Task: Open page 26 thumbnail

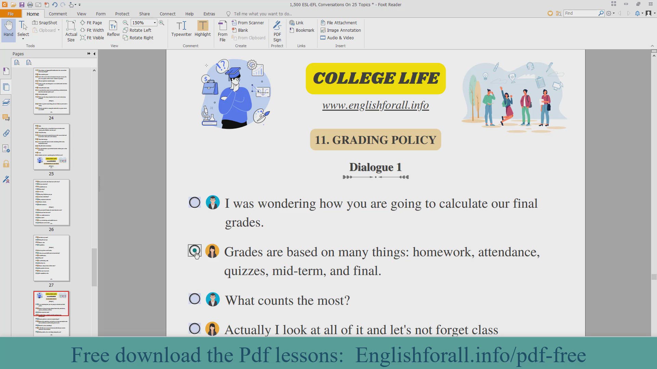Action: [51, 203]
